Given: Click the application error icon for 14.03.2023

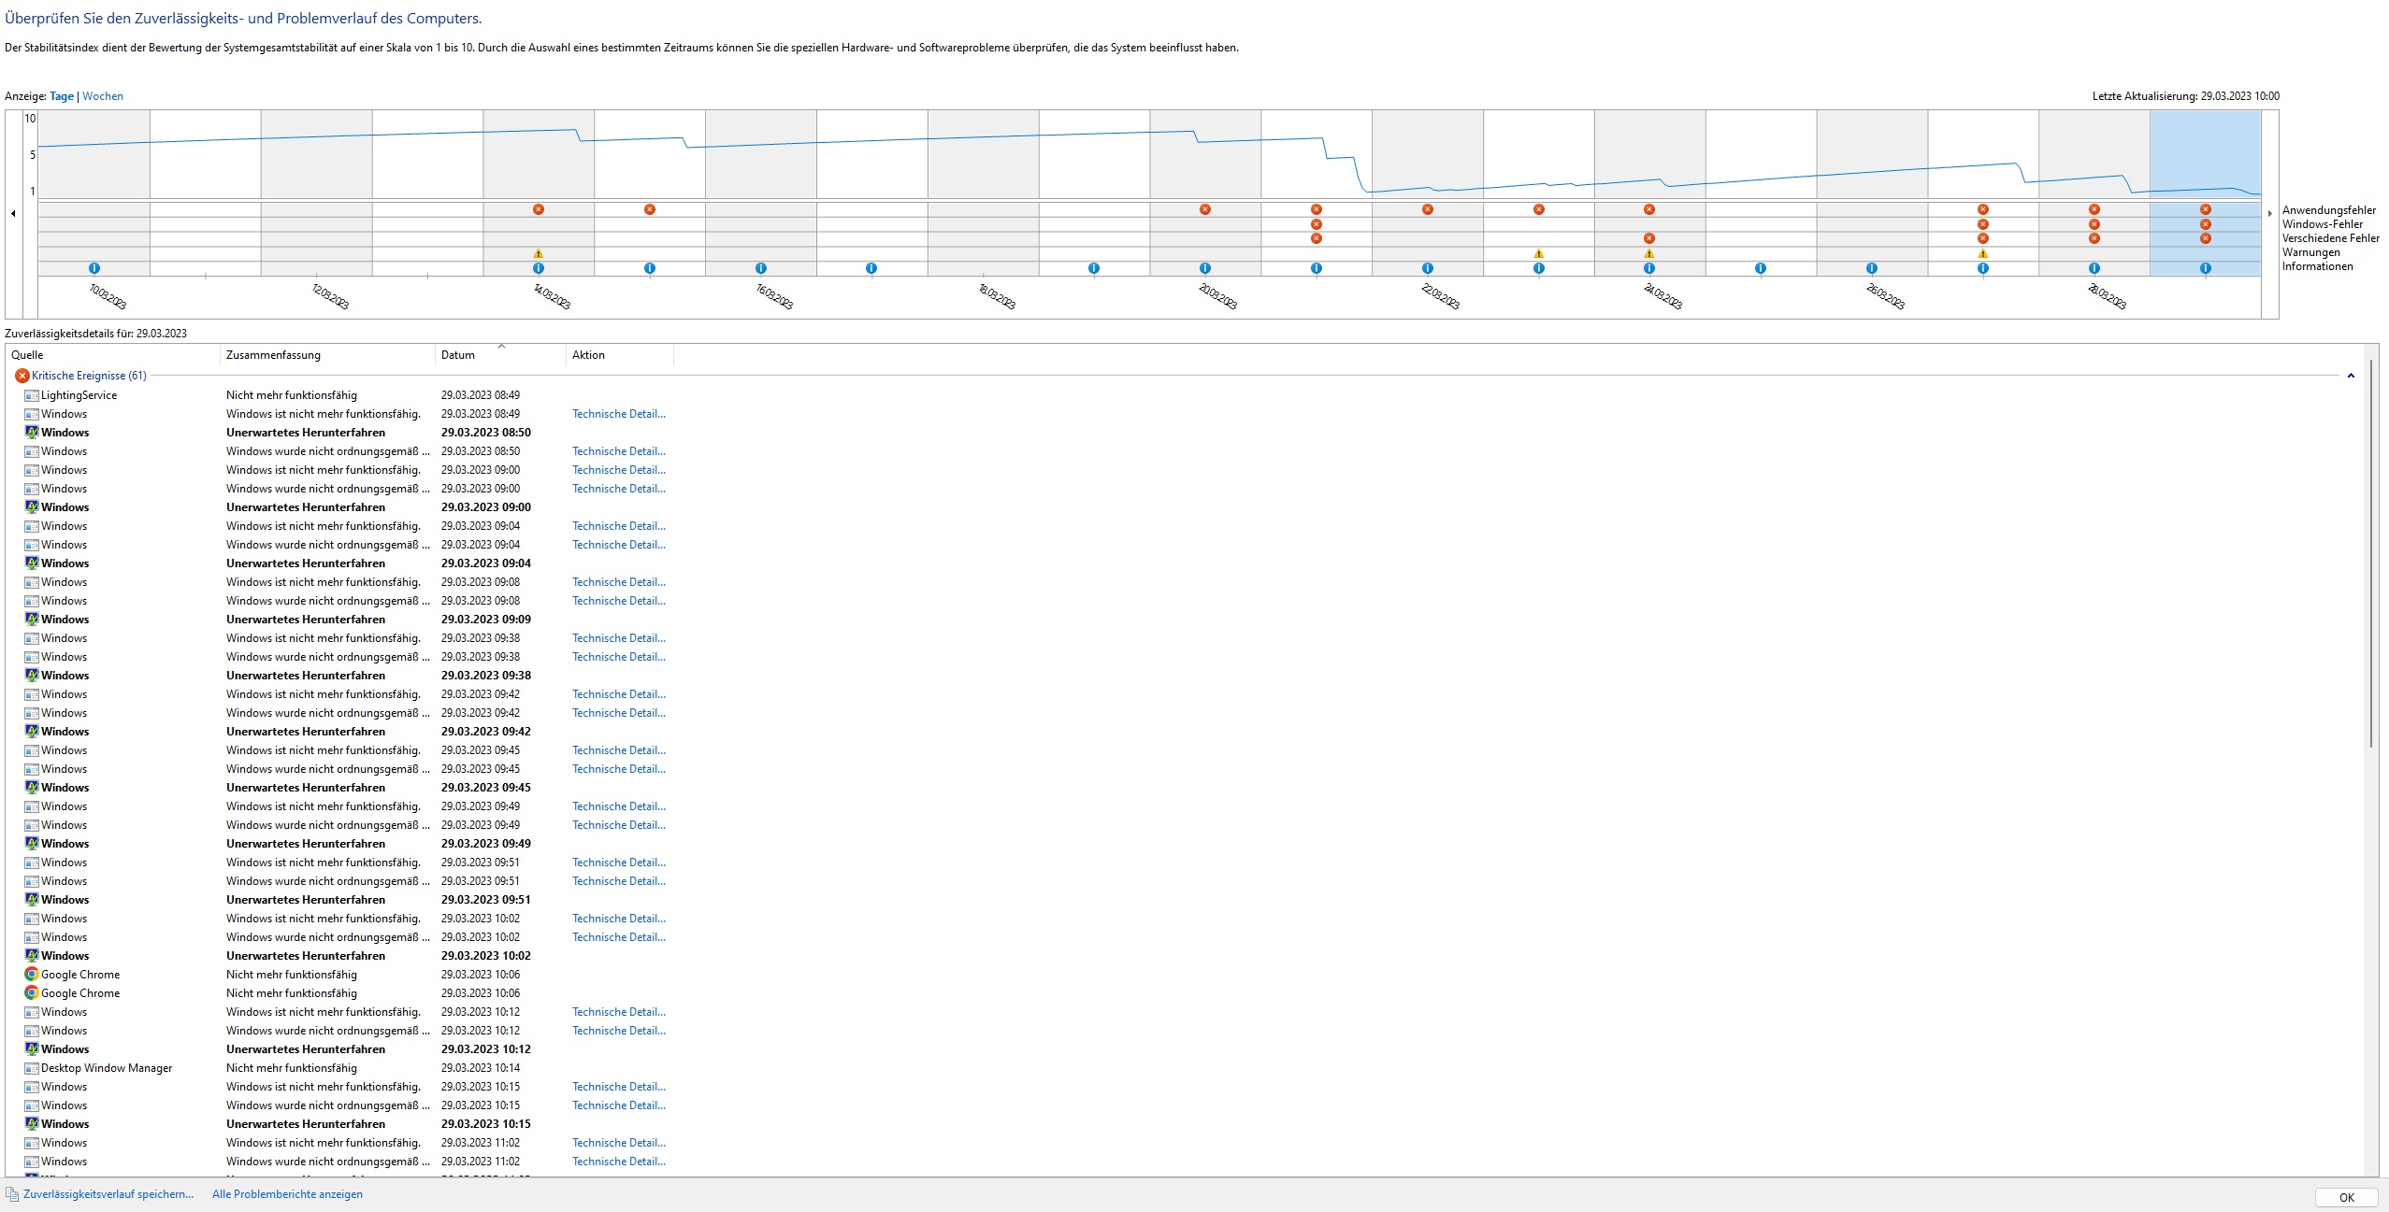Looking at the screenshot, I should [539, 209].
